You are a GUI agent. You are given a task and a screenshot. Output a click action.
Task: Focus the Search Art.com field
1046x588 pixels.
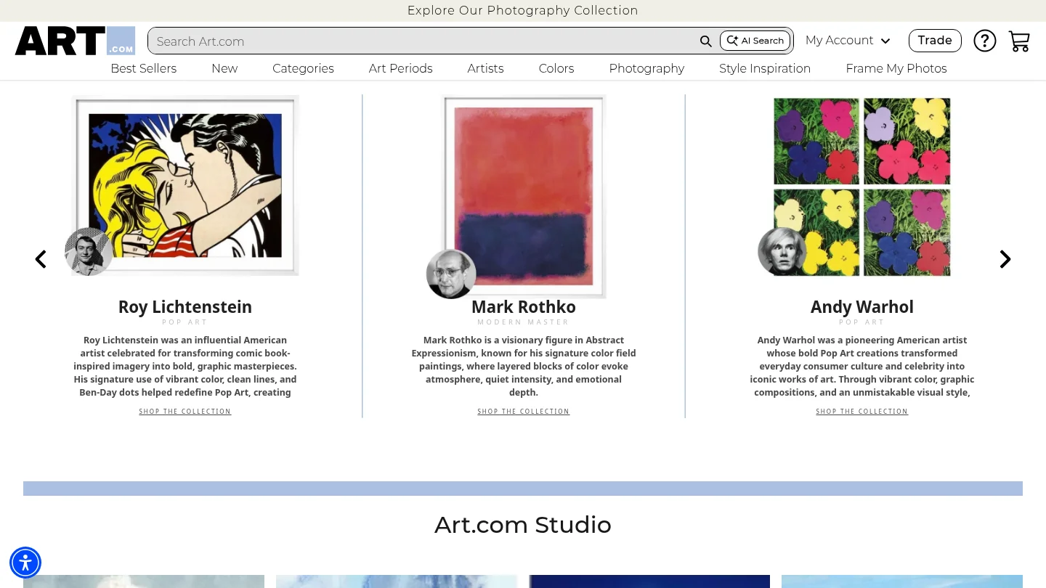click(x=421, y=41)
